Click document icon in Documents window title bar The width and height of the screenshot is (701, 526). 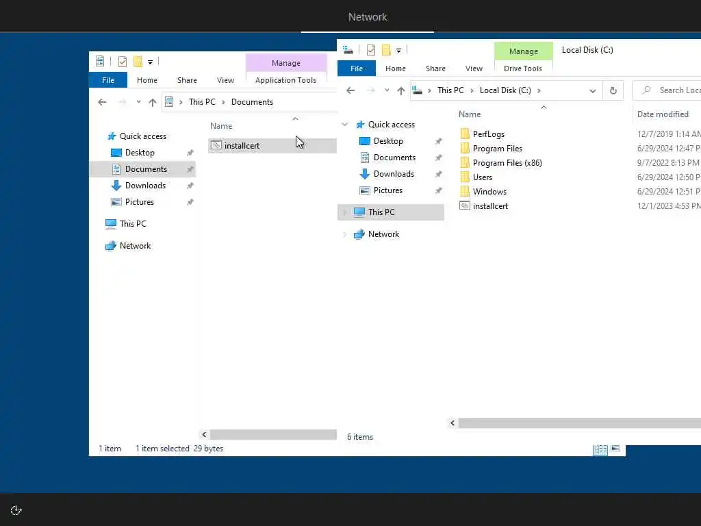pyautogui.click(x=100, y=61)
